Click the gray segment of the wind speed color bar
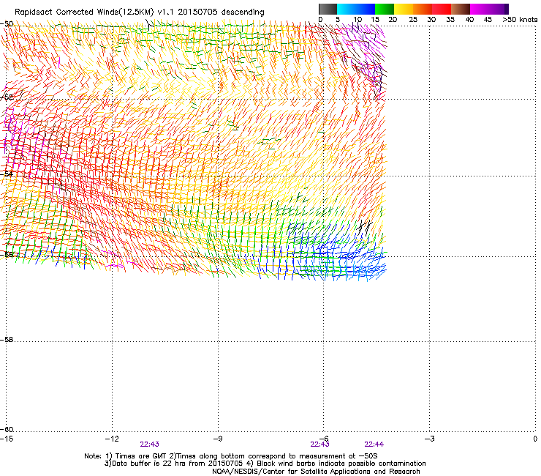The width and height of the screenshot is (541, 476). click(328, 9)
